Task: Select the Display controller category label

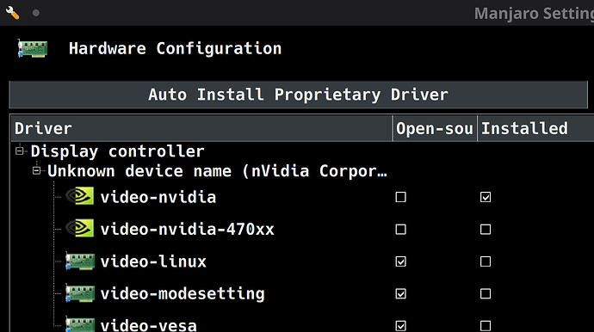Action: pos(117,151)
